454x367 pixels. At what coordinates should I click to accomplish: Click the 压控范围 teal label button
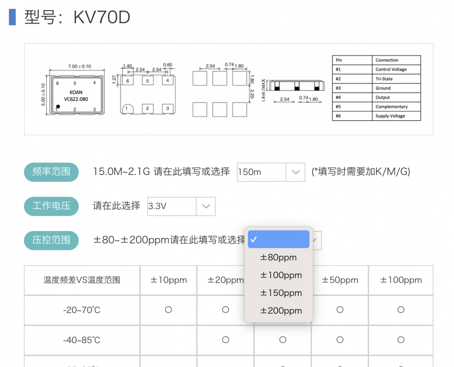[51, 240]
